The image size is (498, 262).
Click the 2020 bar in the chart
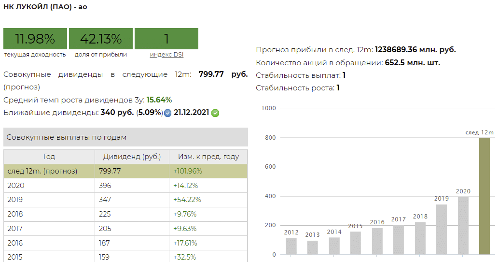[463, 225]
